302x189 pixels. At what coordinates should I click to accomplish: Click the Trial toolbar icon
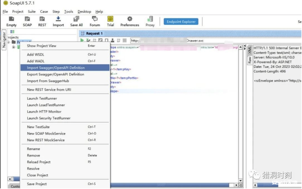point(110,19)
